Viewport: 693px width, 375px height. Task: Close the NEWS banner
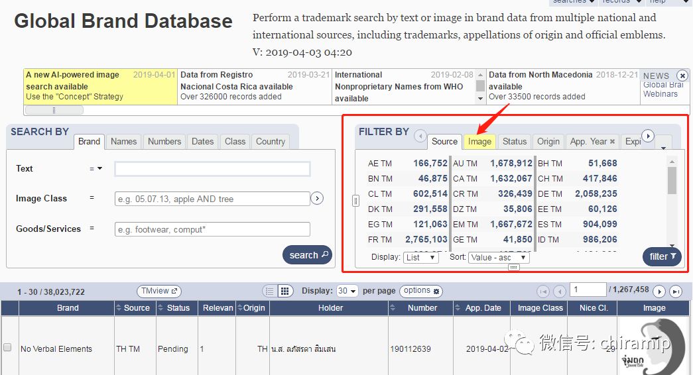point(682,76)
